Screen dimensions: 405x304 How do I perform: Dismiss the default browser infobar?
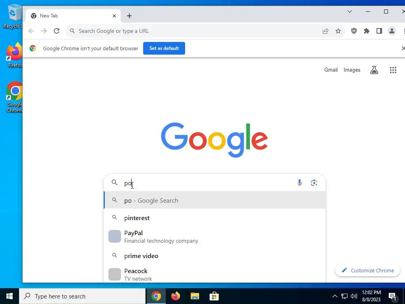(x=403, y=48)
